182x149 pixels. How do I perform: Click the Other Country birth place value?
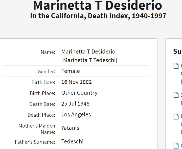coord(79,93)
